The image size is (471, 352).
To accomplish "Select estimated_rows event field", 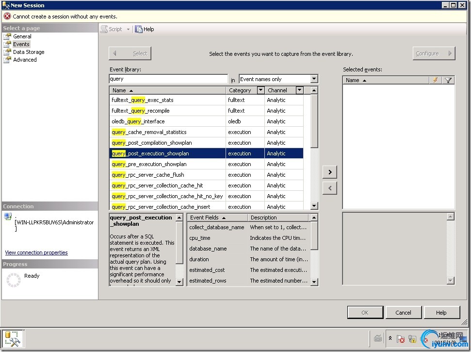I will click(208, 281).
